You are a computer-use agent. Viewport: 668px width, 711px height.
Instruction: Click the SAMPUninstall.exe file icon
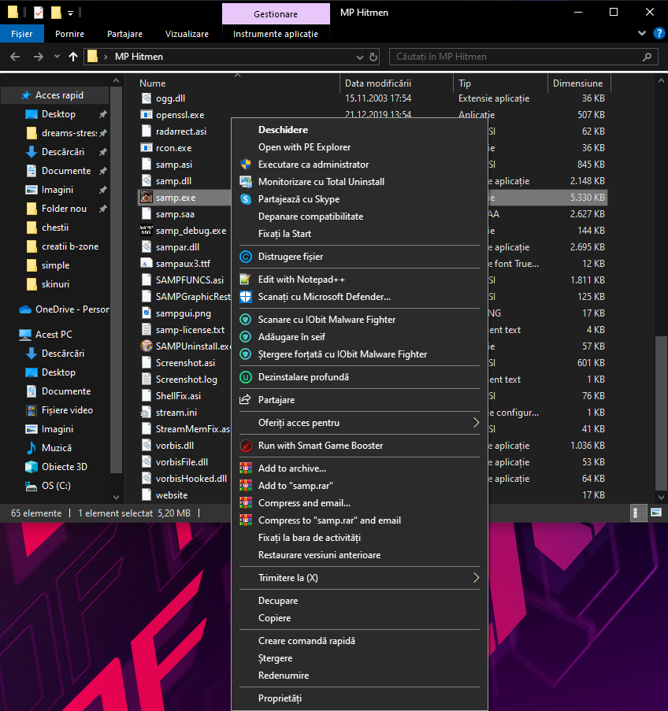[x=147, y=346]
